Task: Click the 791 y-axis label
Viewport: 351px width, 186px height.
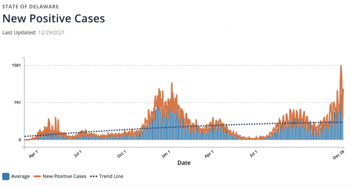Action: point(17,102)
